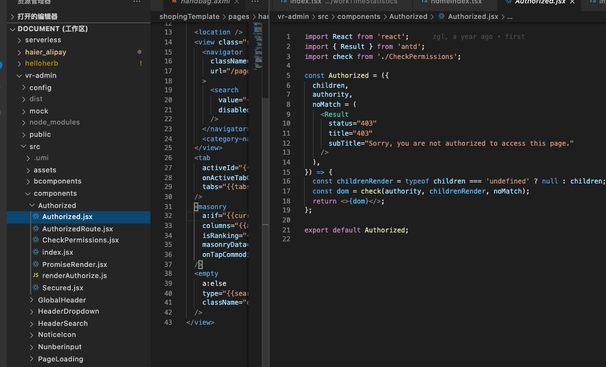Viewport: 606px width, 367px height.
Task: Open AuthorizedRoute.jsx from the file tree
Action: pos(77,229)
